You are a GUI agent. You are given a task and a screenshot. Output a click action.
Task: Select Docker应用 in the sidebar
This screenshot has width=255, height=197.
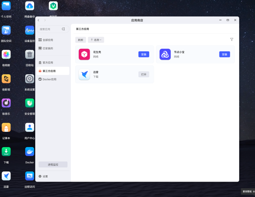(53, 79)
